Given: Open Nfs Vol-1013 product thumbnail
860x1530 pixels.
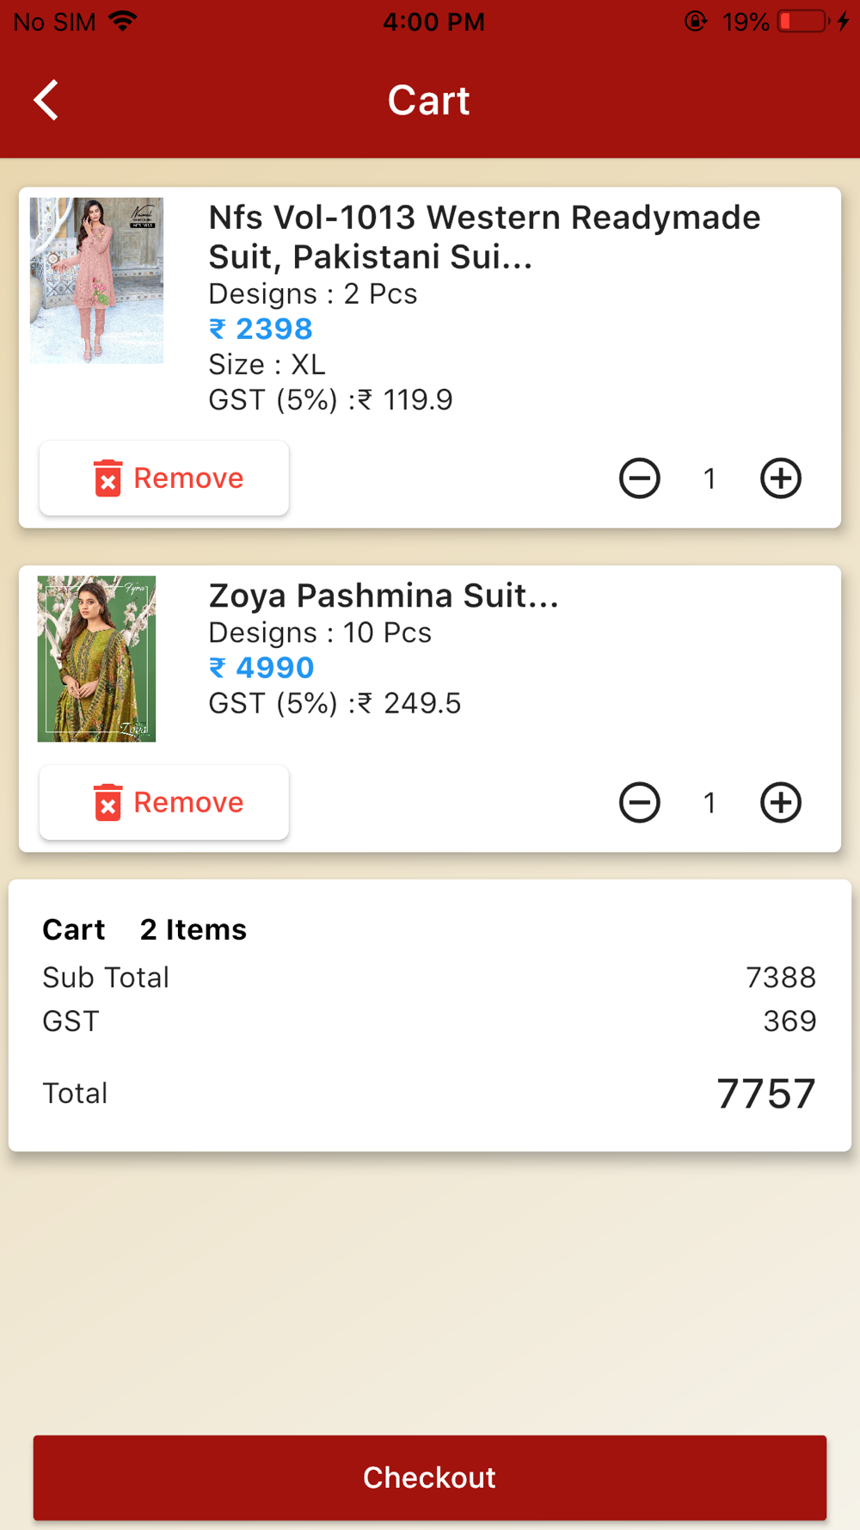Looking at the screenshot, I should point(96,281).
